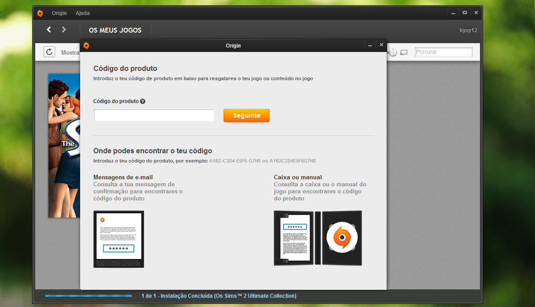This screenshot has width=535, height=307.
Task: Click the e-mail confirmation illustration
Action: coord(119,239)
